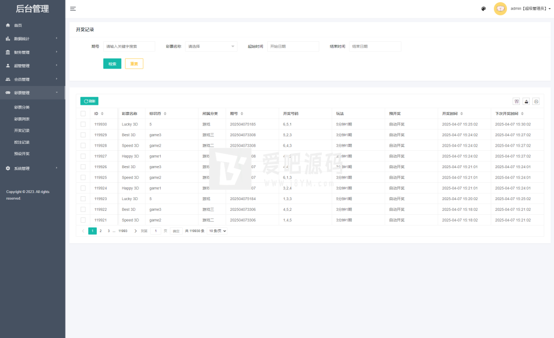Image resolution: width=554 pixels, height=338 pixels.
Task: Check the row with ID 119922
Action: coord(83,209)
